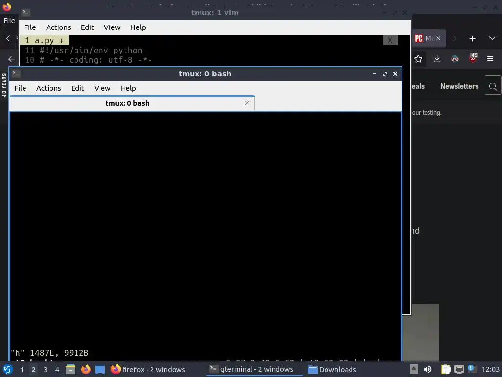The height and width of the screenshot is (377, 502).
Task: Open File menu in tmux vim window
Action: coord(30,27)
